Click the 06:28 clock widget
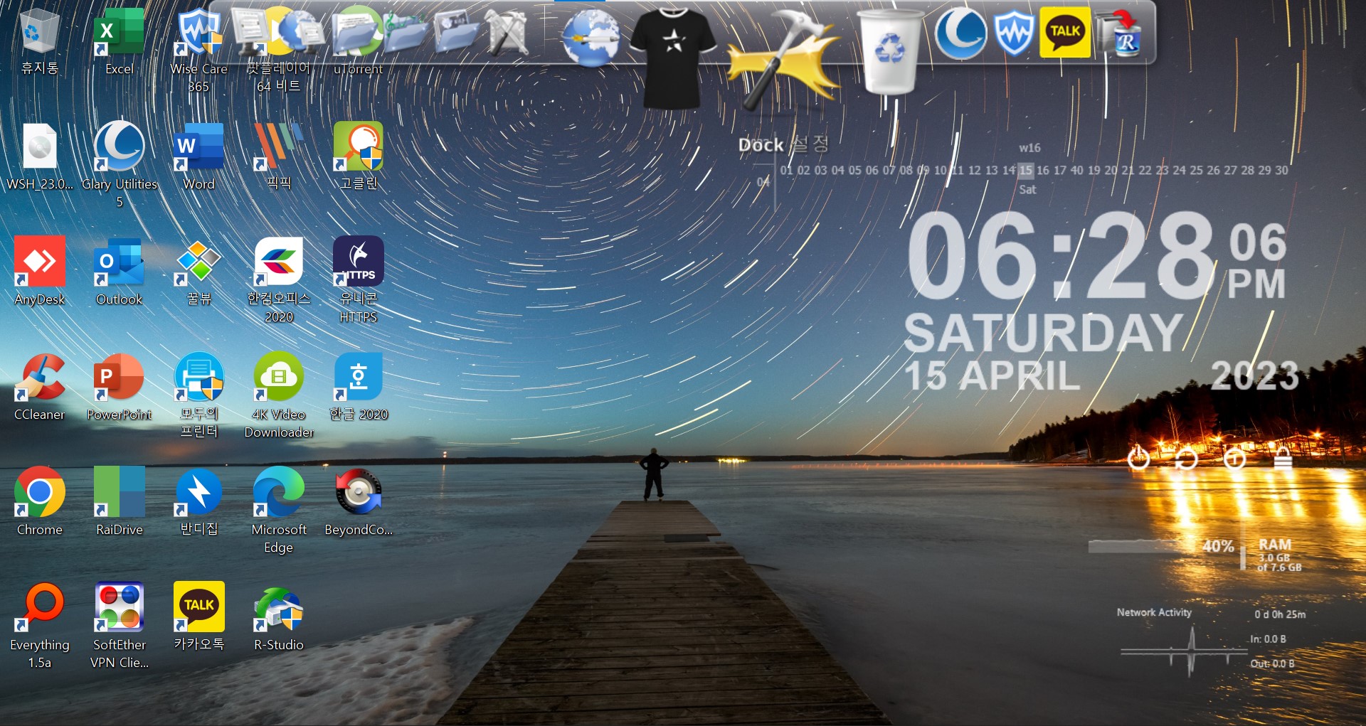Screen dimensions: 1366x726 [1060, 256]
